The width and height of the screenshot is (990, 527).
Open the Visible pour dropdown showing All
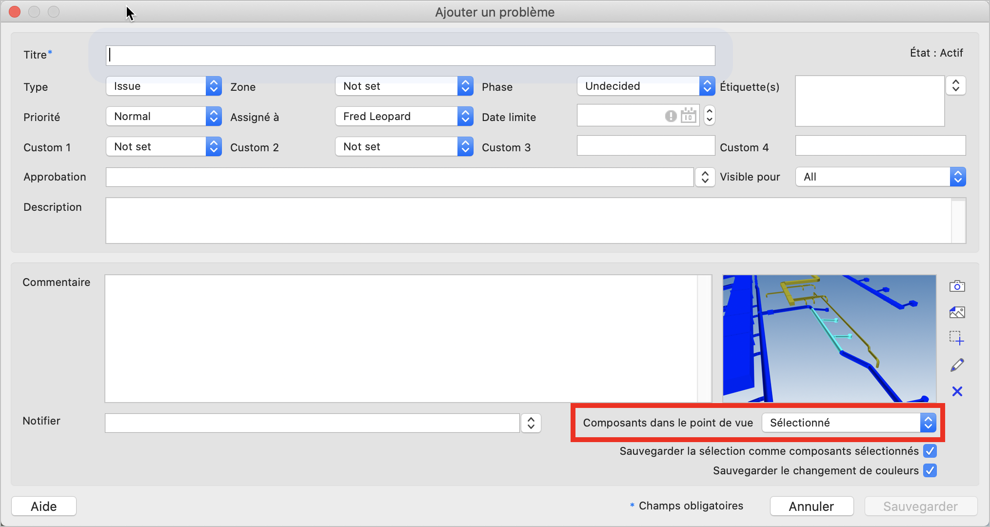click(881, 177)
